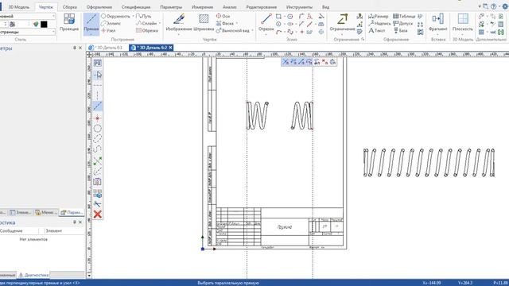Click the Размер dimension tool
509x286 pixels.
click(x=379, y=16)
